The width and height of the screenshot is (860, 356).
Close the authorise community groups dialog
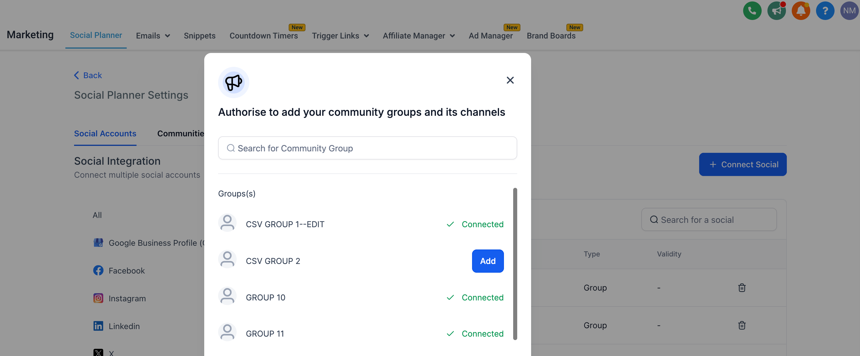click(510, 80)
